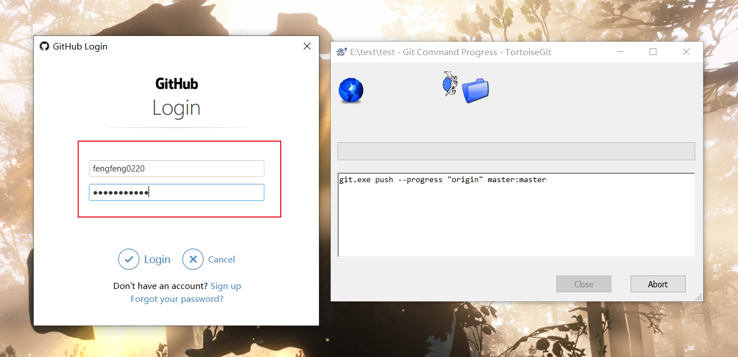Click the resize grip of the TortoiseGit window
The width and height of the screenshot is (738, 357).
(x=699, y=297)
